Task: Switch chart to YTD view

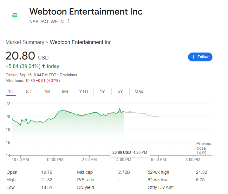Action: (83, 91)
